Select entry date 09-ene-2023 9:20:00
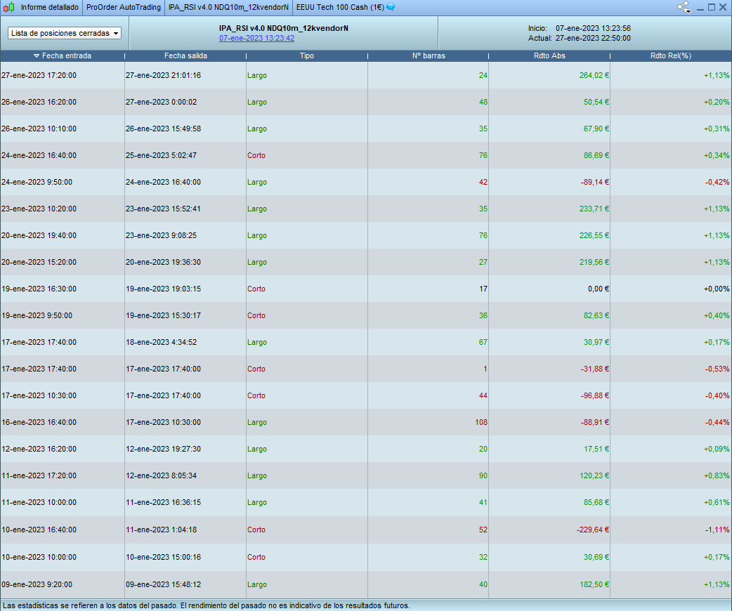This screenshot has height=611, width=732. point(37,584)
